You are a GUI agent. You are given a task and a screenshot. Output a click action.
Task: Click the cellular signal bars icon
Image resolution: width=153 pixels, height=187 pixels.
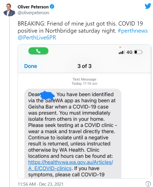click(x=122, y=52)
